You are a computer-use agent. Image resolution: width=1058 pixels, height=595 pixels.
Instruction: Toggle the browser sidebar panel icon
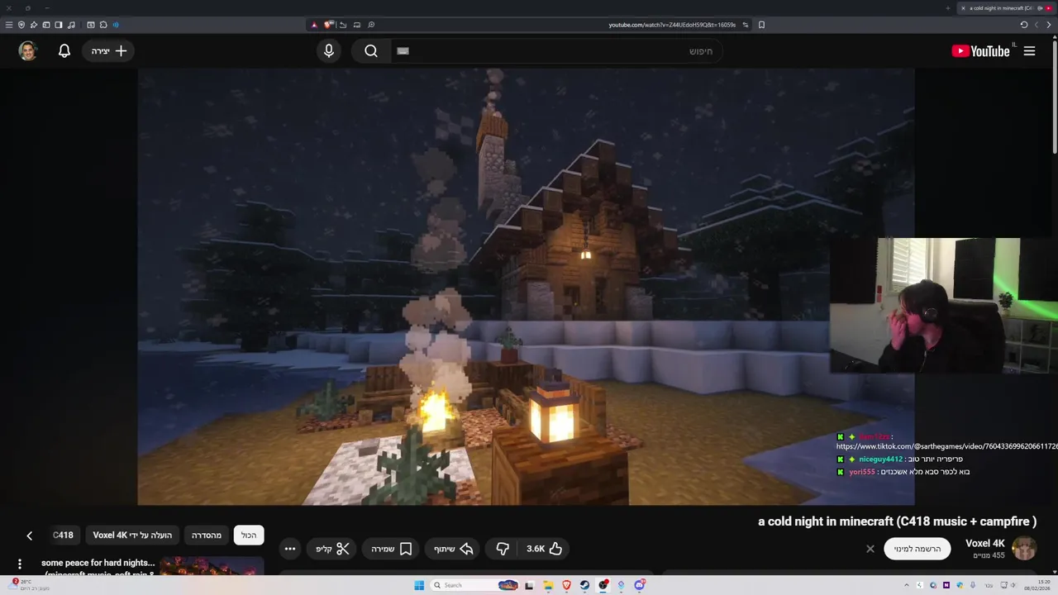coord(59,25)
